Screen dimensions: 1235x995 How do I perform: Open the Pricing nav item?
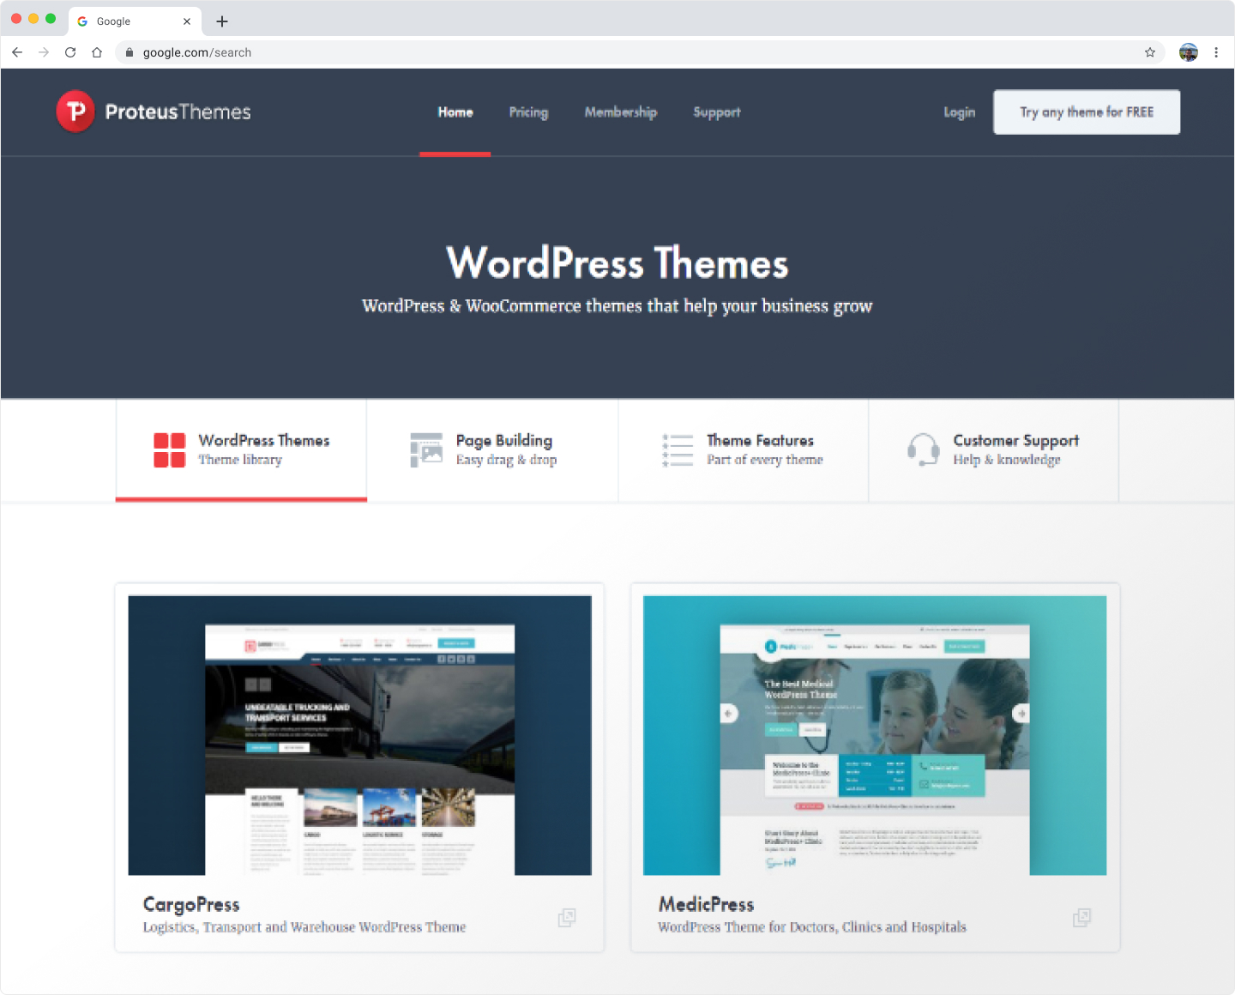pos(528,112)
